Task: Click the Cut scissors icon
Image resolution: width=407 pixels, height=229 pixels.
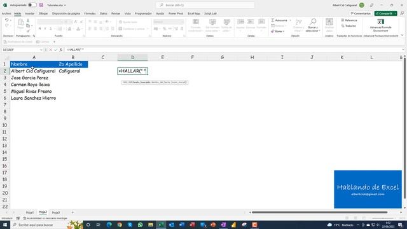Action: (28, 20)
